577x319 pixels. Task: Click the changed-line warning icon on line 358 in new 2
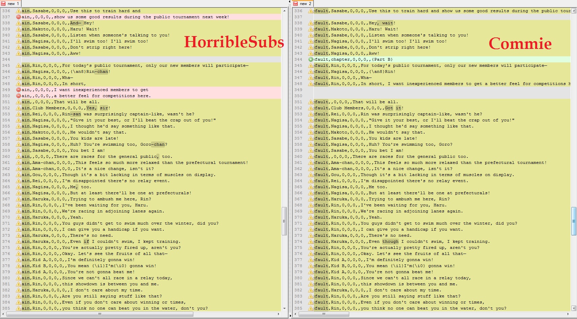[x=311, y=144]
